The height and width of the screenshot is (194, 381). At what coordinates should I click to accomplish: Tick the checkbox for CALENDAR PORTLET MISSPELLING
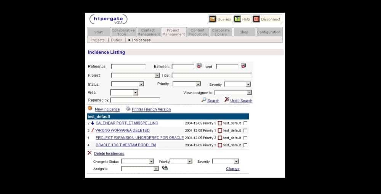tap(245, 123)
